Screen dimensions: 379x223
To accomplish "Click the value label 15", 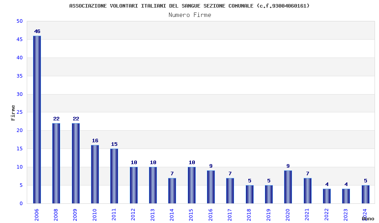I will click(x=114, y=145).
